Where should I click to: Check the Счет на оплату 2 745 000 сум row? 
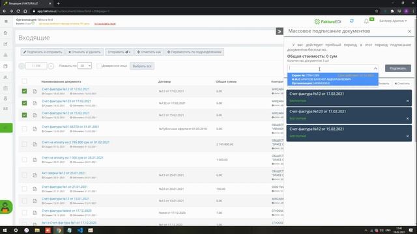click(x=24, y=144)
